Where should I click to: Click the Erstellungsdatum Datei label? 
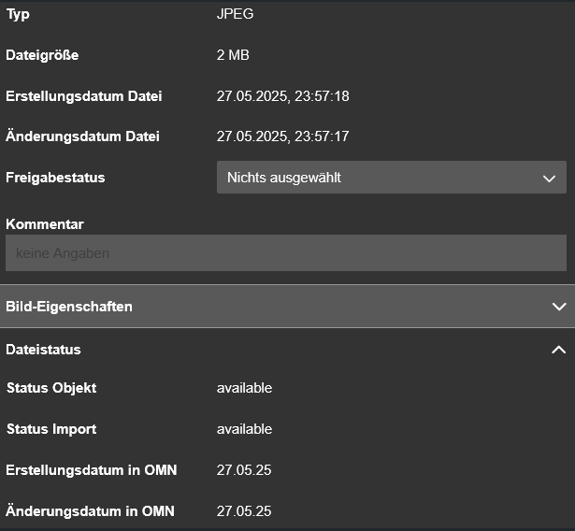[84, 96]
